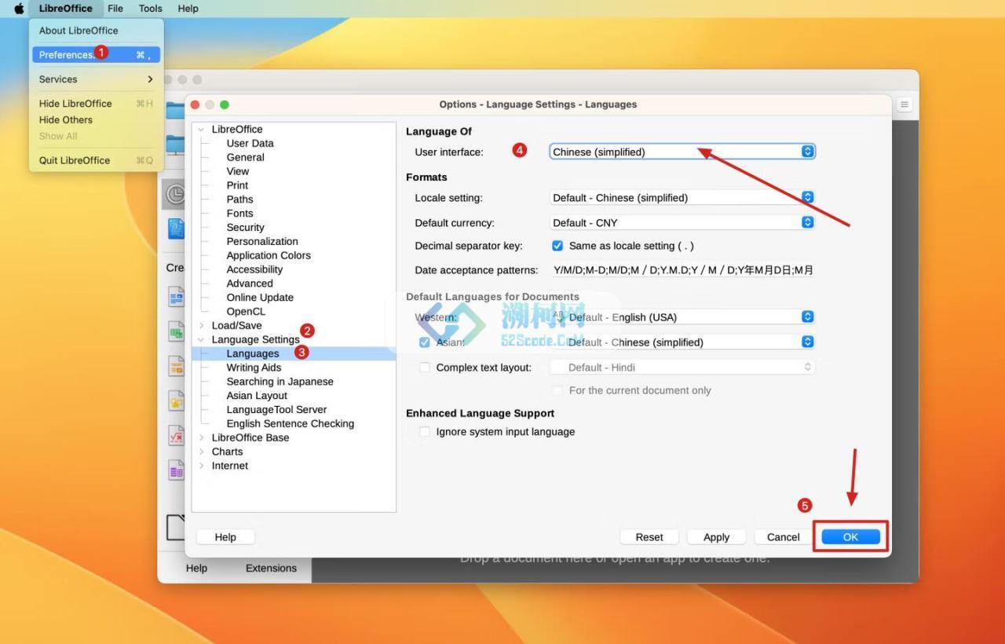Select Security in options tree

(245, 228)
